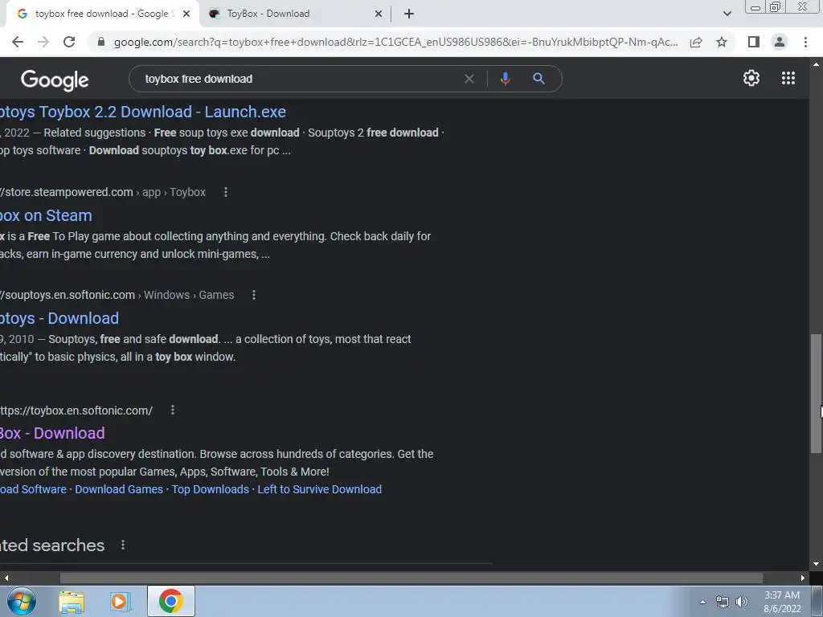This screenshot has width=823, height=617.
Task: Open the Chrome profile avatar menu
Action: point(780,42)
